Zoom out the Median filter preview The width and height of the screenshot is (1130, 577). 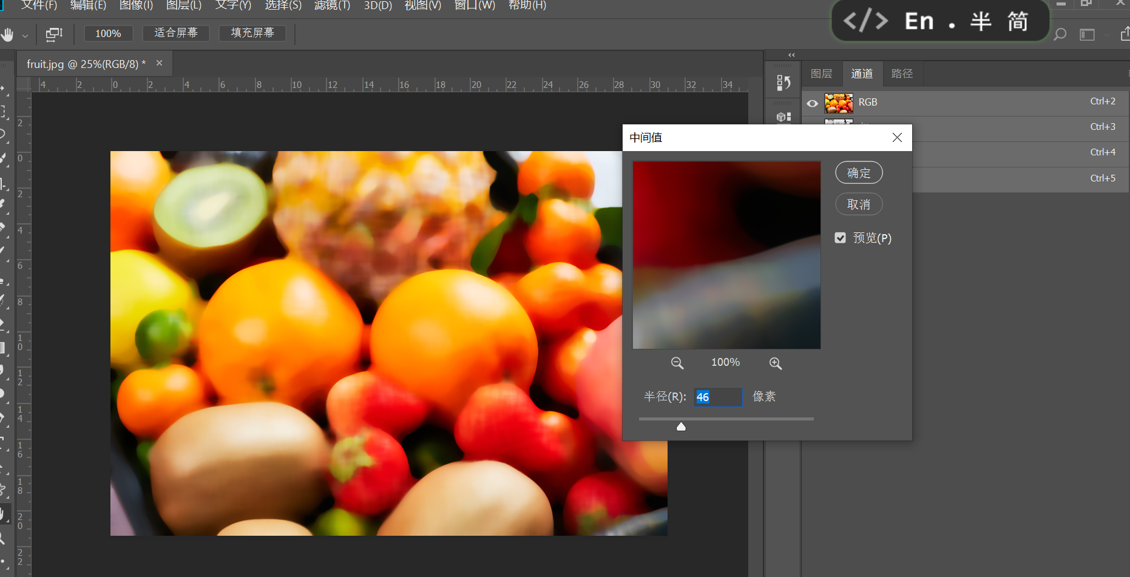(x=677, y=363)
